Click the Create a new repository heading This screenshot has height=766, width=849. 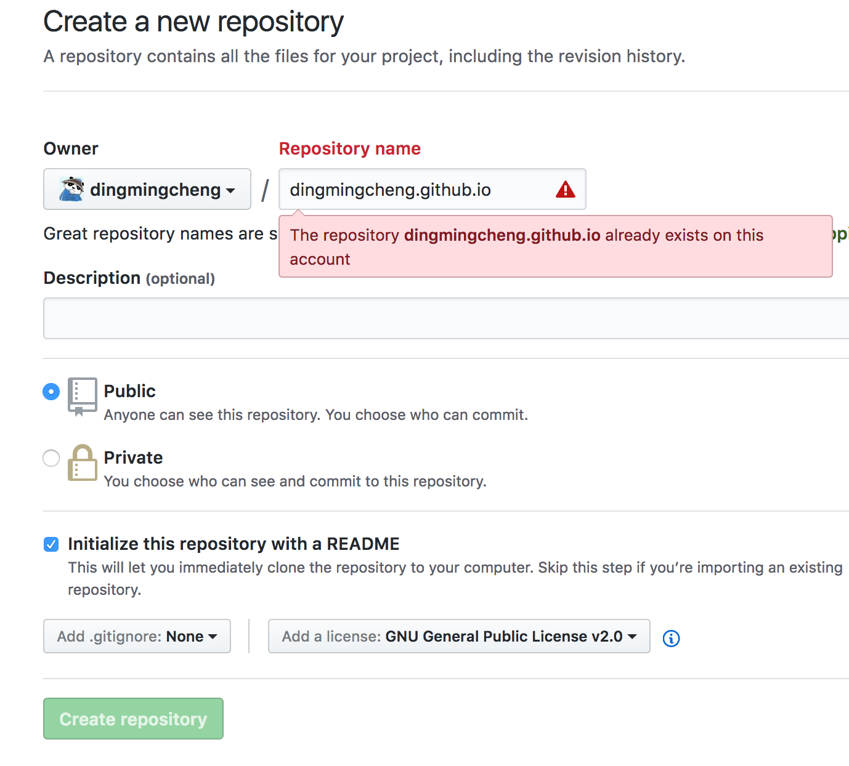click(x=193, y=22)
